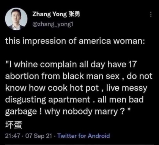Open the profile avatar photo
This screenshot has width=159, height=145.
coord(16,19)
